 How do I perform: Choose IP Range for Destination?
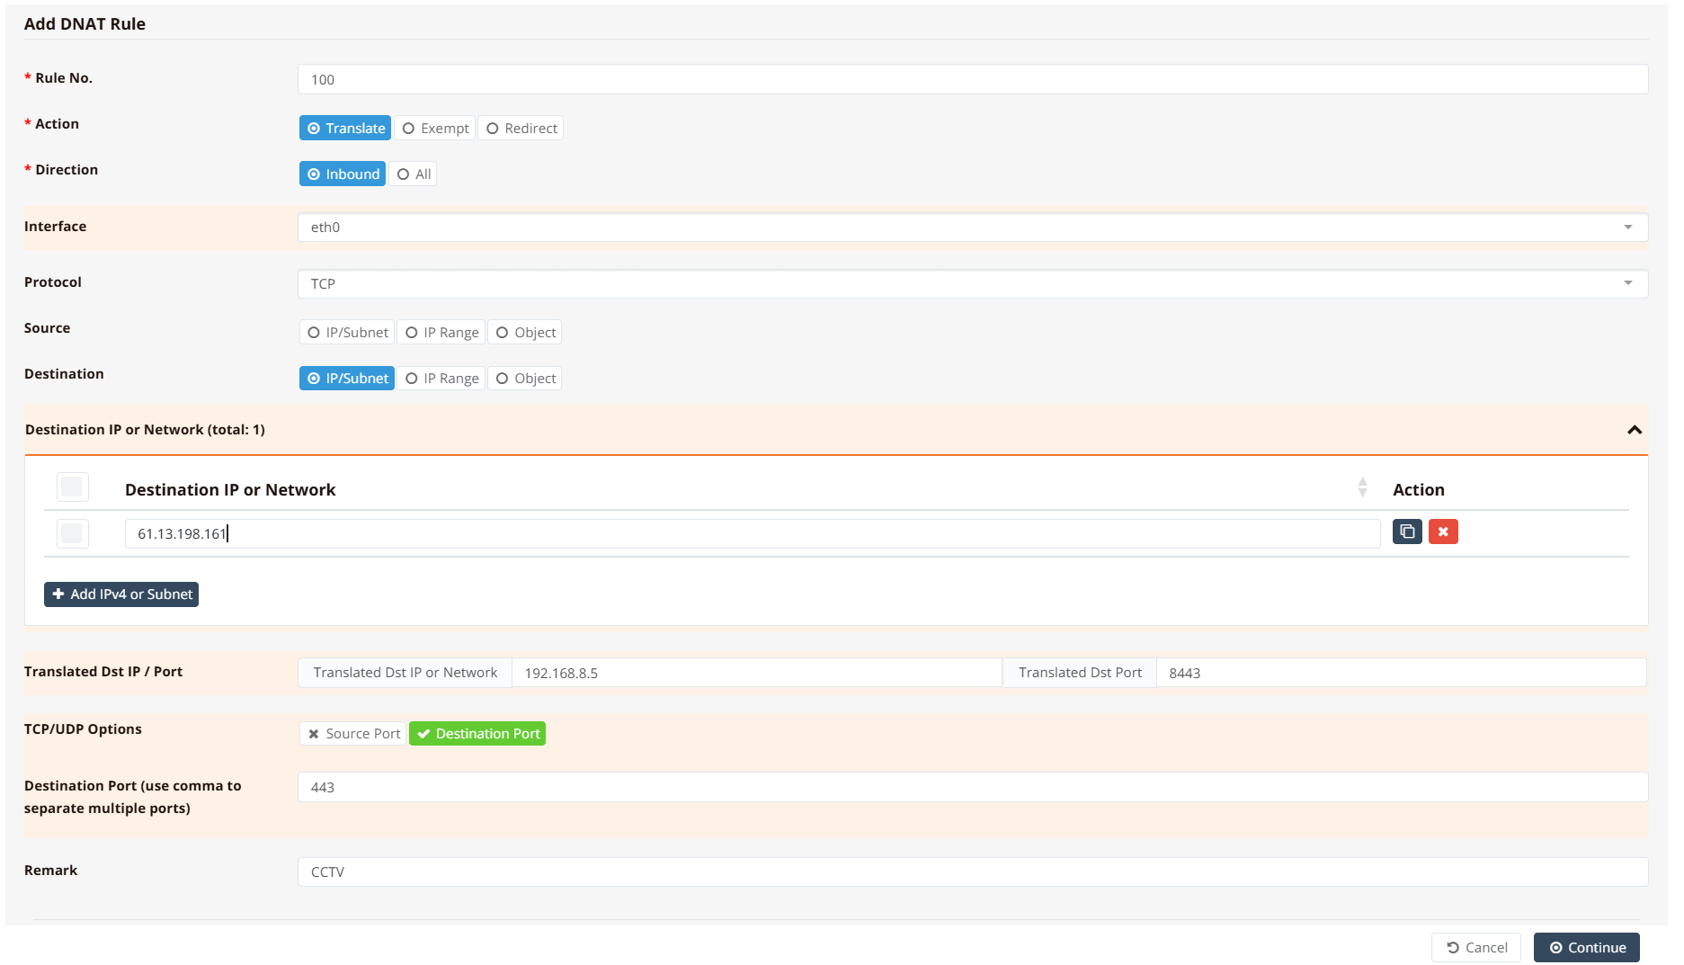[x=441, y=379]
